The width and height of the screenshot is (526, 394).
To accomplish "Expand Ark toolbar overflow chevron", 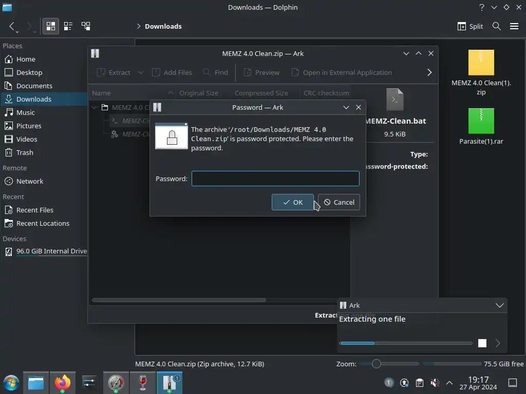I will 429,72.
